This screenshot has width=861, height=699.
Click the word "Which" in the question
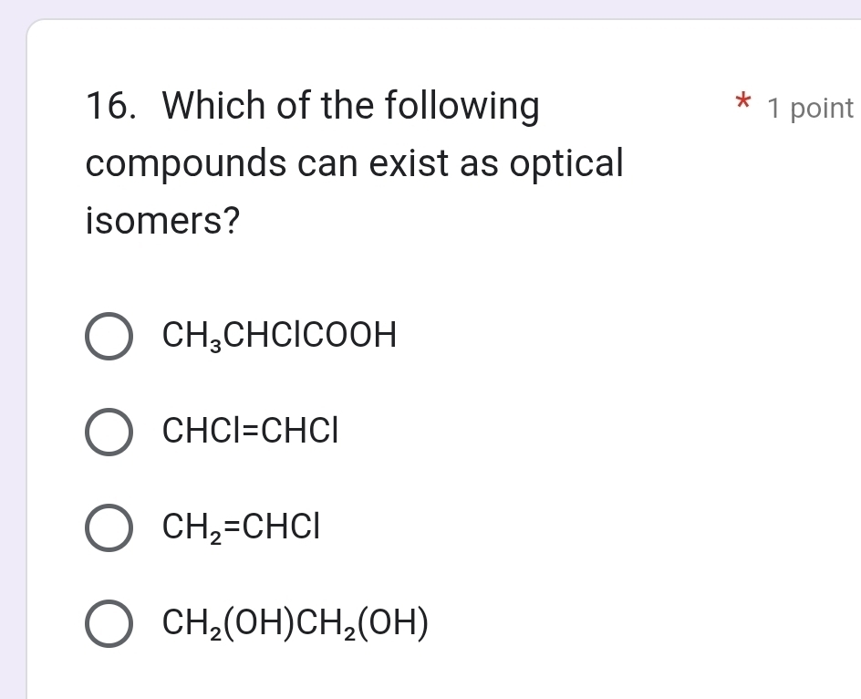(213, 107)
